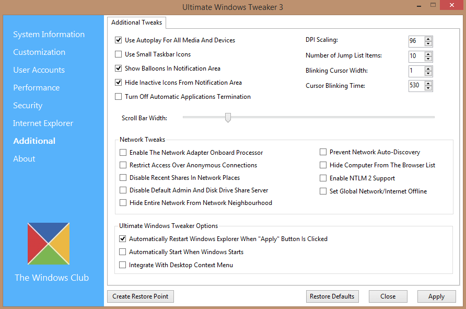Decrease DPI Scaling with down arrow
Image resolution: width=466 pixels, height=309 pixels.
tap(428, 44)
